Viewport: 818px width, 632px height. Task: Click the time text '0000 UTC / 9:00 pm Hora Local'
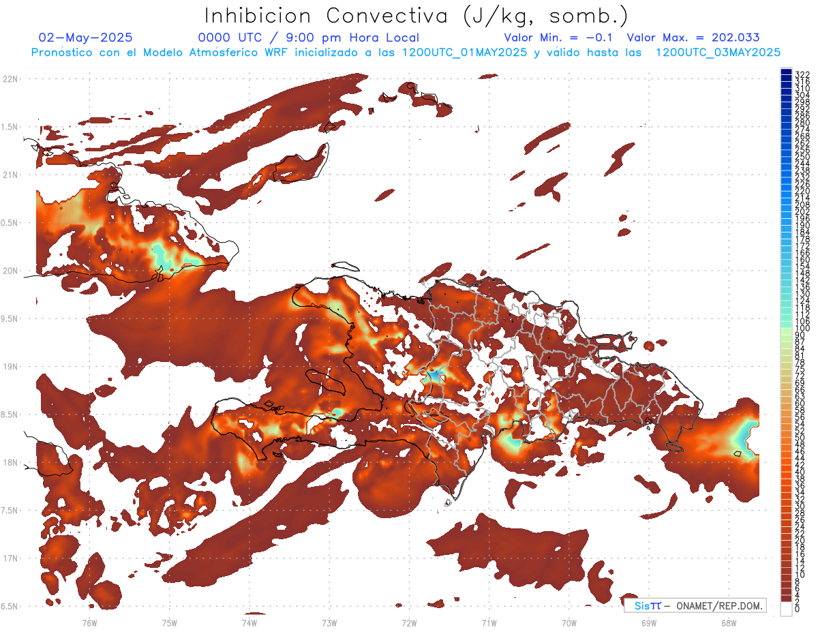coord(309,37)
